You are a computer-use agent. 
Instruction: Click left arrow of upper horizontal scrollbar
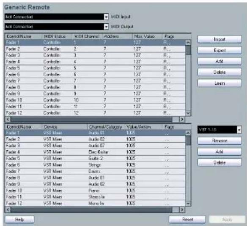(x=8, y=119)
